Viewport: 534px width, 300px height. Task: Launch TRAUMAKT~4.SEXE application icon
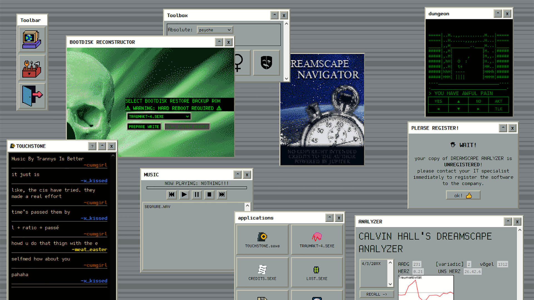[317, 239]
